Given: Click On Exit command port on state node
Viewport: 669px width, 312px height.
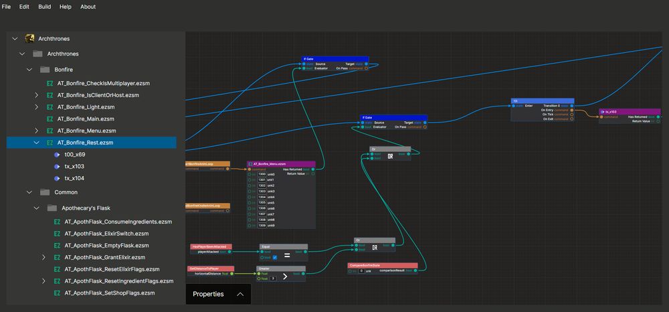Looking at the screenshot, I should 571,119.
